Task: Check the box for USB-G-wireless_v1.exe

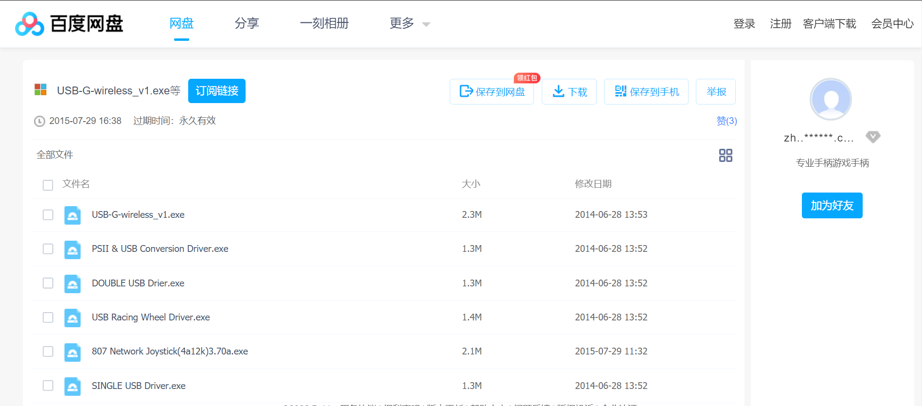Action: 48,215
